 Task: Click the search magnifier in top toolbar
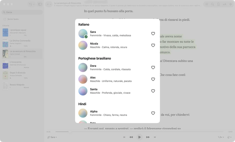coord(212,4)
